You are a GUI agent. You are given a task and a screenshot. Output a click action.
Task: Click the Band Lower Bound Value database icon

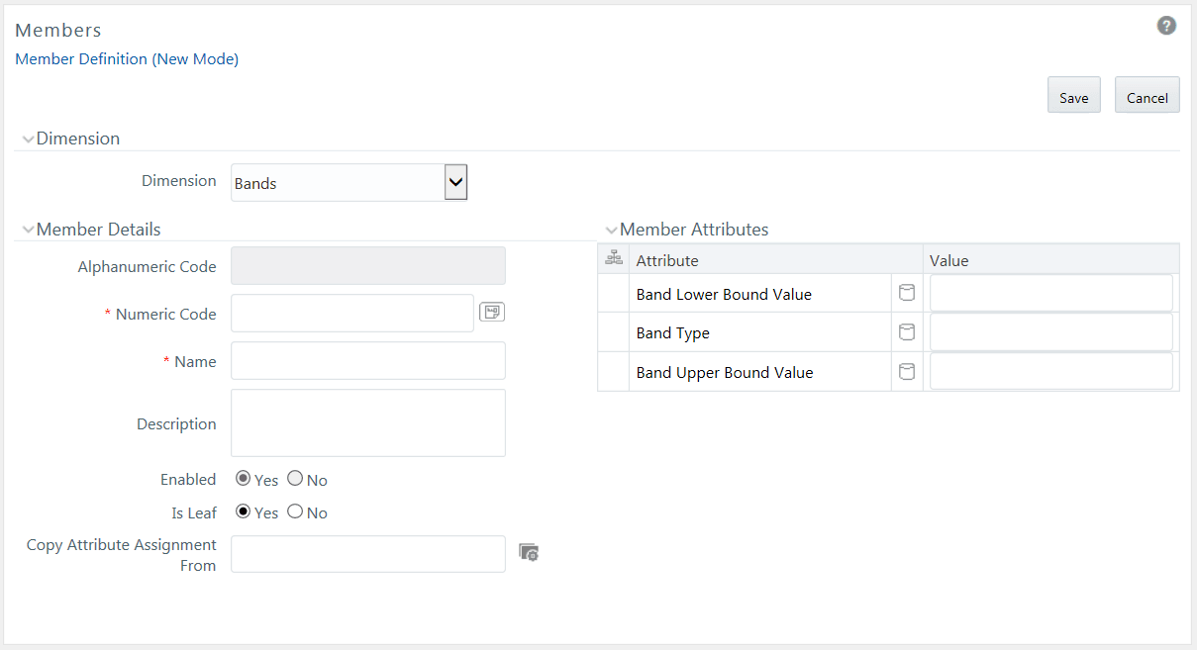pyautogui.click(x=906, y=293)
